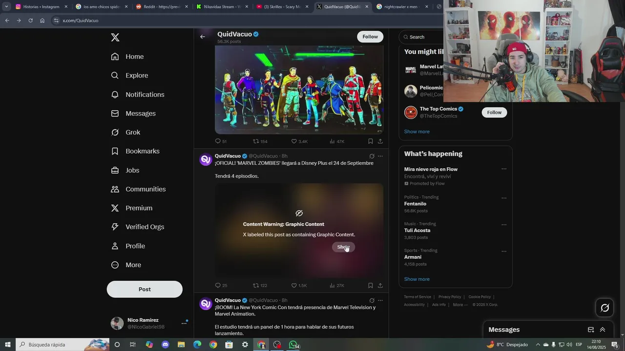Open Bookmarks in the sidebar
Viewport: 625px width, 351px height.
[135, 151]
